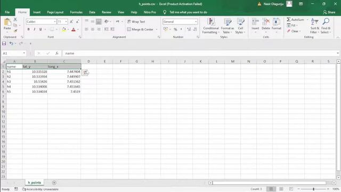Screen dimensions: 341x192
Task: Switch to Page Layout view icon
Action: click(281, 189)
